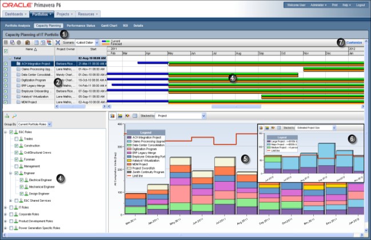Click the briefcase icon in the portfolio toolbar
371x240 pixels.
tap(26, 42)
